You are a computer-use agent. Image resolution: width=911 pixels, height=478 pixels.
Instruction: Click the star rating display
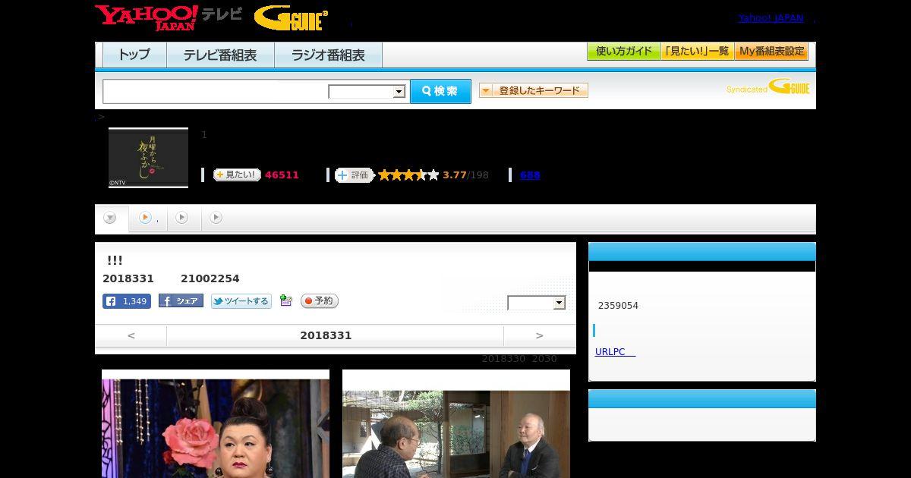click(x=408, y=175)
